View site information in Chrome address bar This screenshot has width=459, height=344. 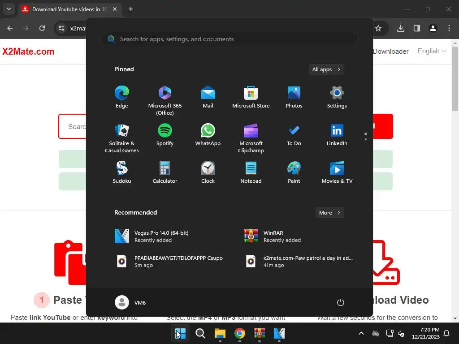coord(61,28)
